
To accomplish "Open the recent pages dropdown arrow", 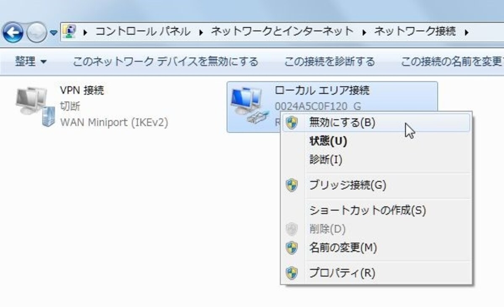I will 54,33.
